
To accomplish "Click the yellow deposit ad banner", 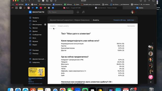I will [x=36, y=72].
